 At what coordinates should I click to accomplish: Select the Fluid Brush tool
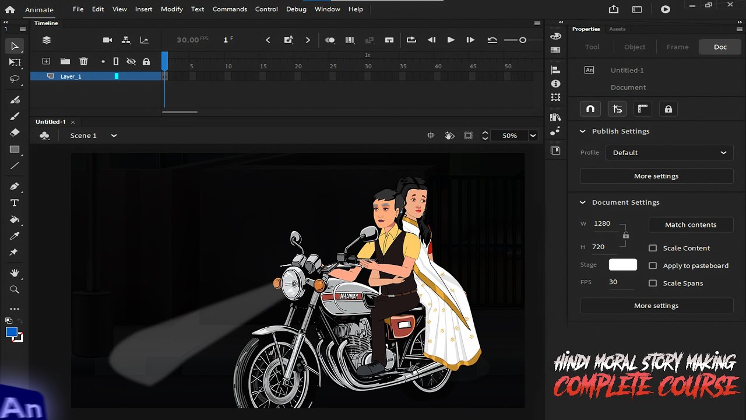15,100
